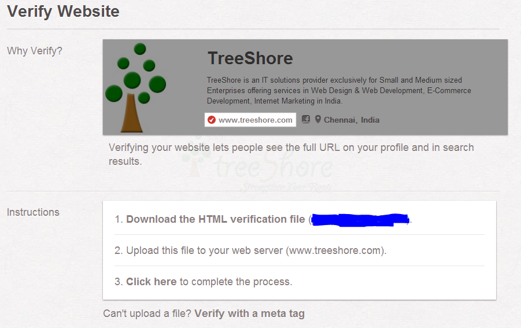Click Download the HTML verification file
Image resolution: width=521 pixels, height=328 pixels.
[x=215, y=219]
